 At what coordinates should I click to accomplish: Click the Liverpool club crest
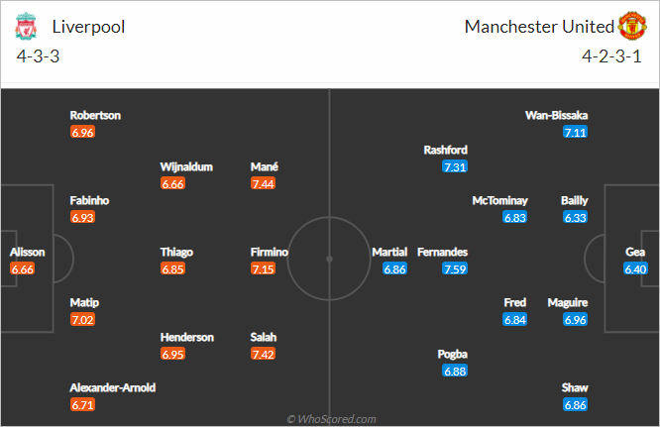[x=26, y=26]
